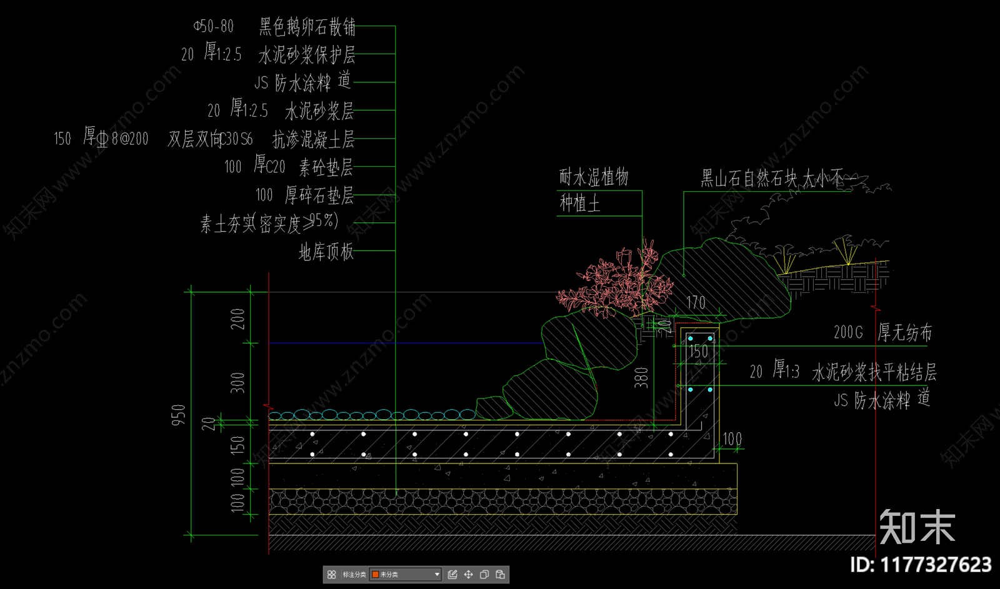Click the 厚碎石垫层 annotation text
1000x589 pixels.
pos(319,195)
